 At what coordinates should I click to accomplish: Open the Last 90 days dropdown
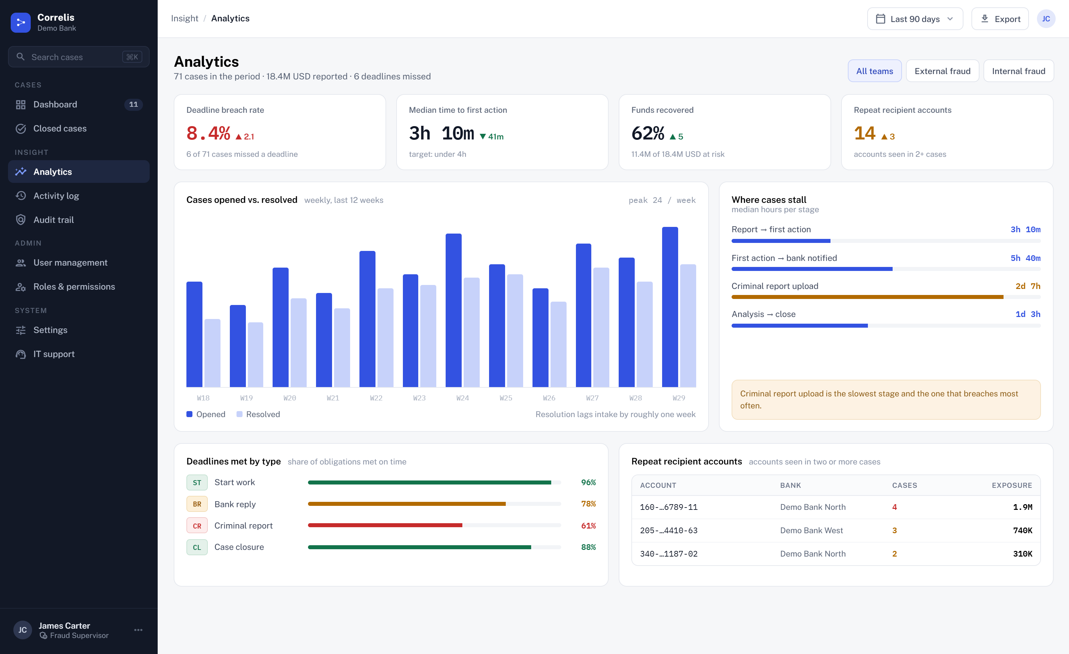[x=915, y=19]
